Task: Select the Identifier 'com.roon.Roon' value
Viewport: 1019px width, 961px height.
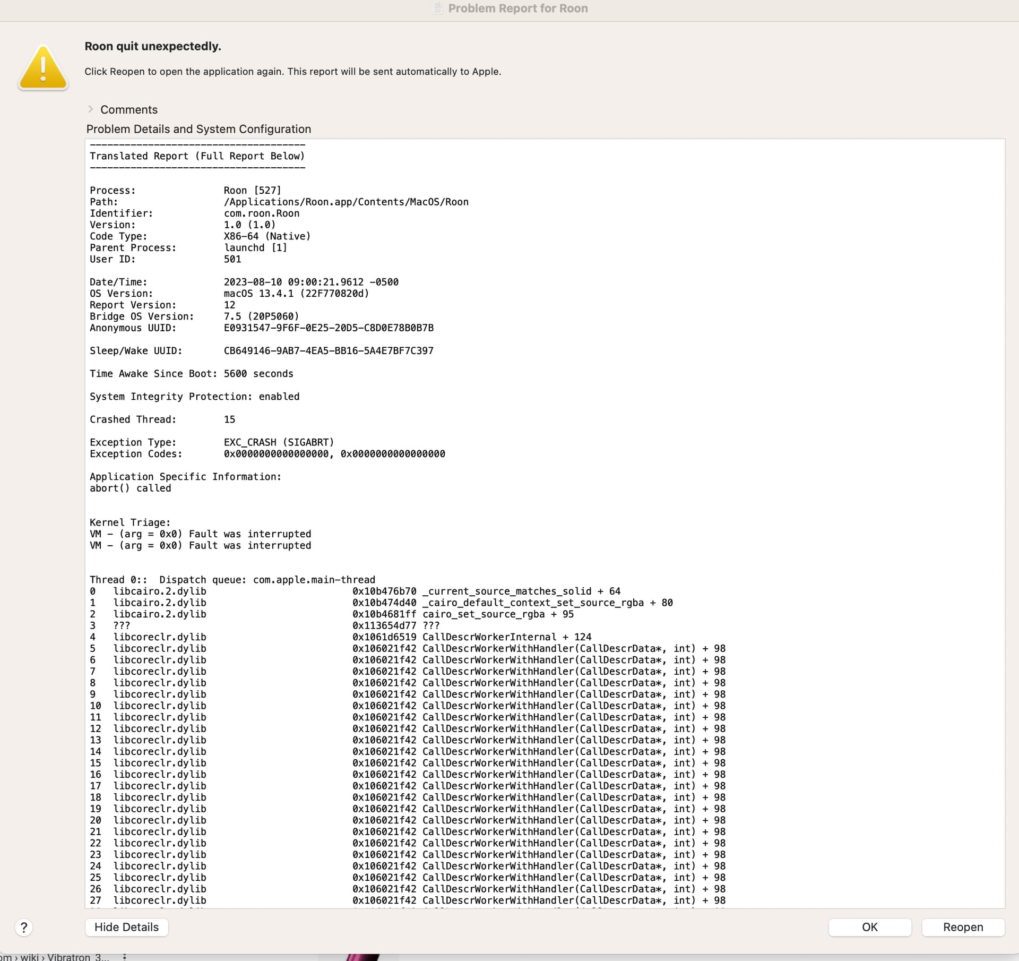Action: (x=261, y=213)
